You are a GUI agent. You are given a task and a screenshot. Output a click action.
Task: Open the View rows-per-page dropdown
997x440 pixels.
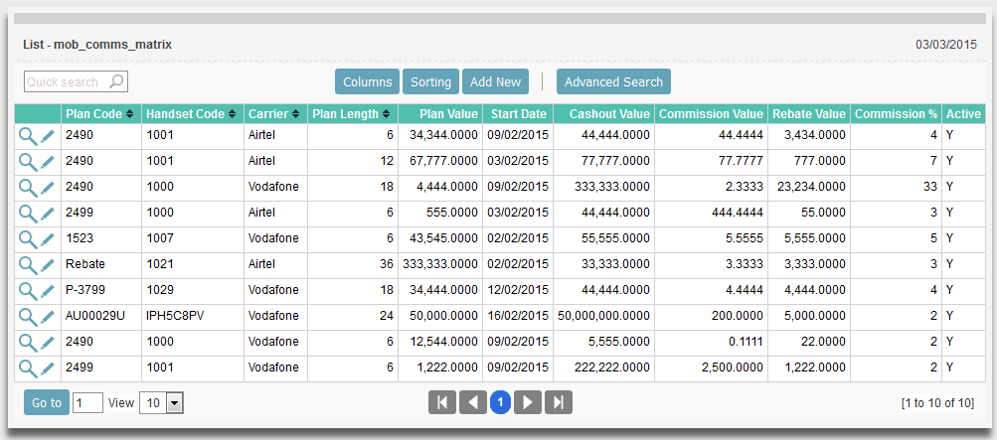click(x=175, y=403)
